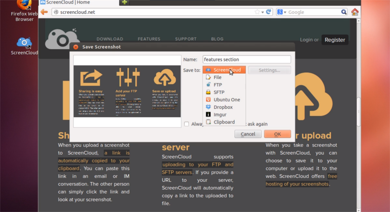The width and height of the screenshot is (390, 212).
Task: Open the URL history dropdown arrow
Action: (263, 12)
